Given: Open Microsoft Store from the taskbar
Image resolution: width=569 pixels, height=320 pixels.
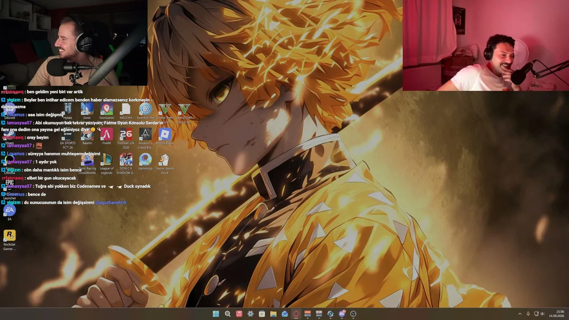Looking at the screenshot, I should (x=262, y=314).
